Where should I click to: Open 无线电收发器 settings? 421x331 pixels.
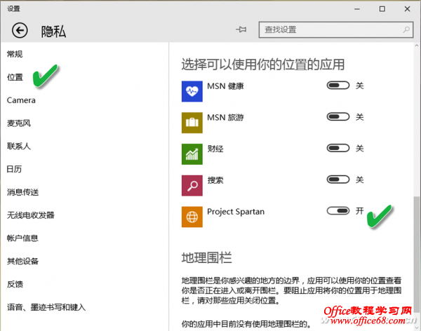pyautogui.click(x=31, y=215)
